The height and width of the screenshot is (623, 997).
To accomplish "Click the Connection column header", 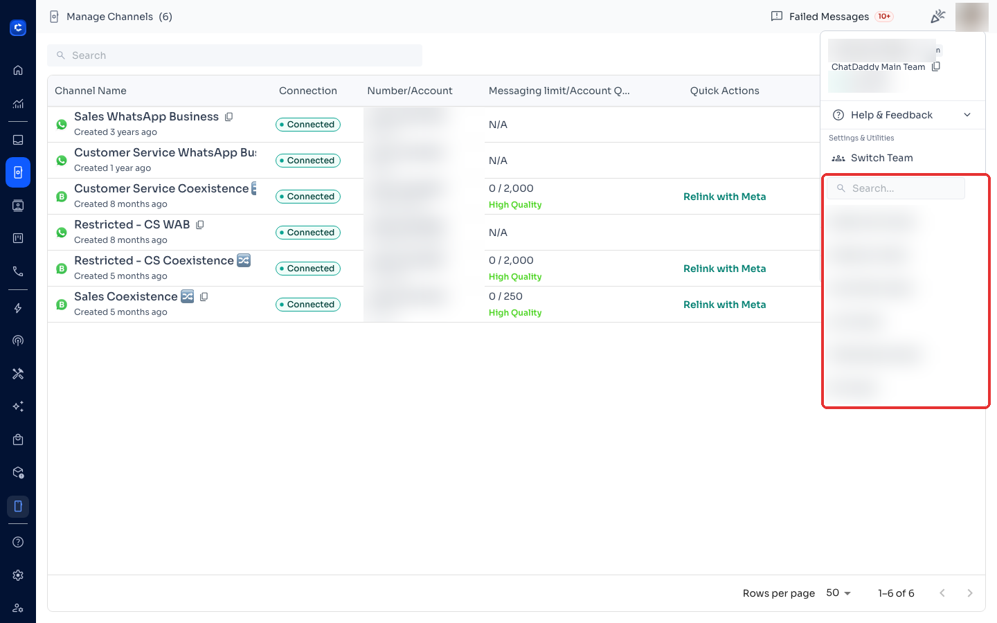I will click(x=308, y=91).
